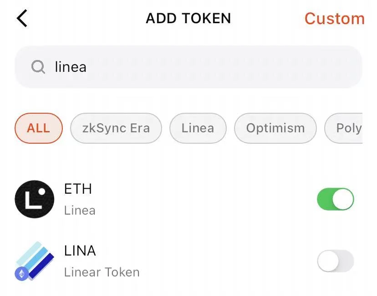This screenshot has height=296, width=377.
Task: Click the ADD TOKEN title
Action: tap(188, 18)
